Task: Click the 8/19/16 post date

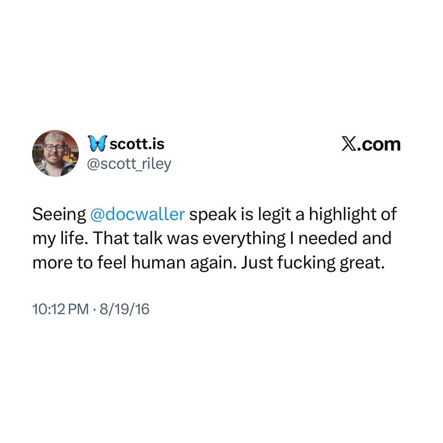Action: [x=125, y=309]
